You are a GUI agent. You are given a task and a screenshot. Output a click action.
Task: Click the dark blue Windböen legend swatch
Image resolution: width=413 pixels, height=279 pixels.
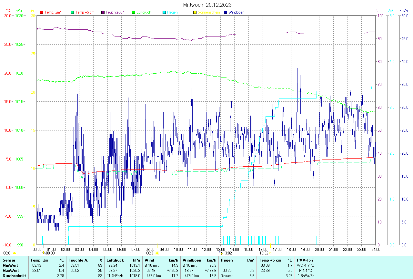226,12
